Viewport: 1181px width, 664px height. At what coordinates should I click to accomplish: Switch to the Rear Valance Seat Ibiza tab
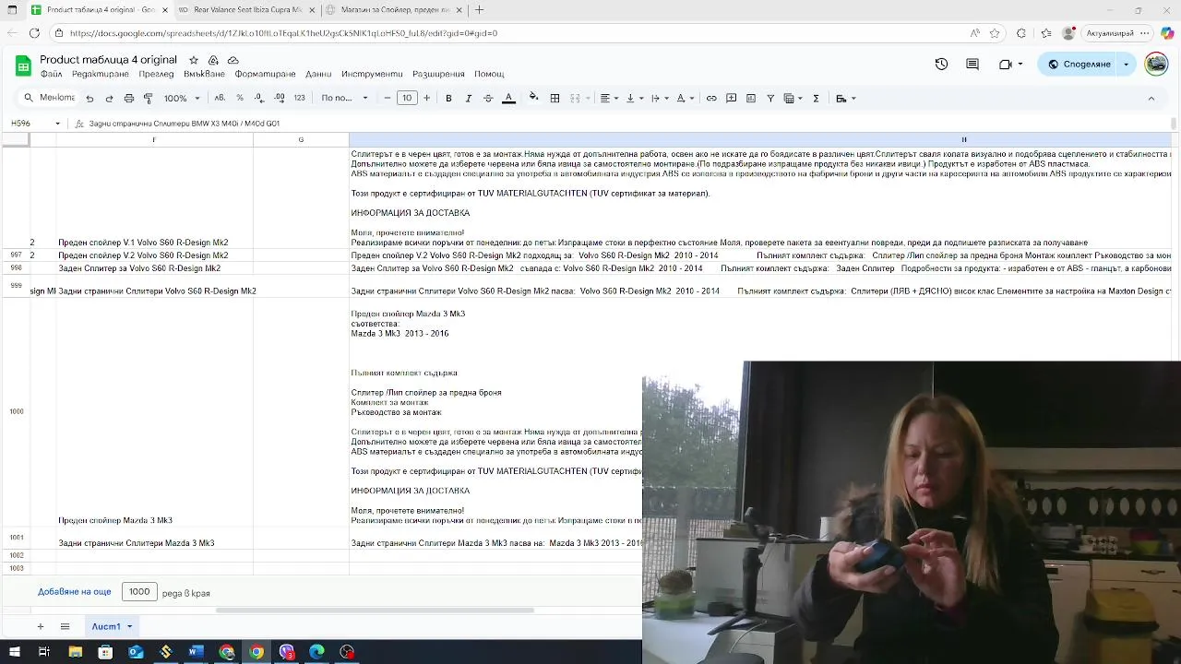coord(245,9)
